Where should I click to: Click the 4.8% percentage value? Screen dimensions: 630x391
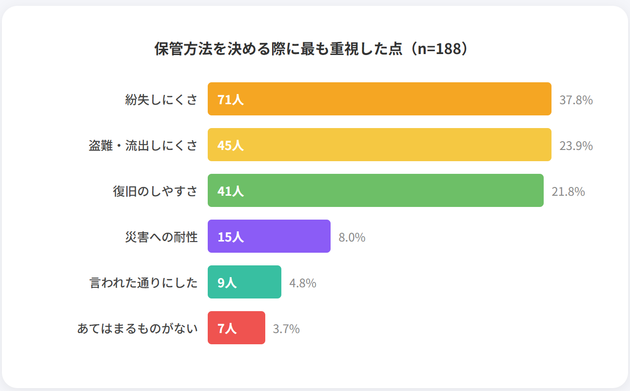pos(302,283)
